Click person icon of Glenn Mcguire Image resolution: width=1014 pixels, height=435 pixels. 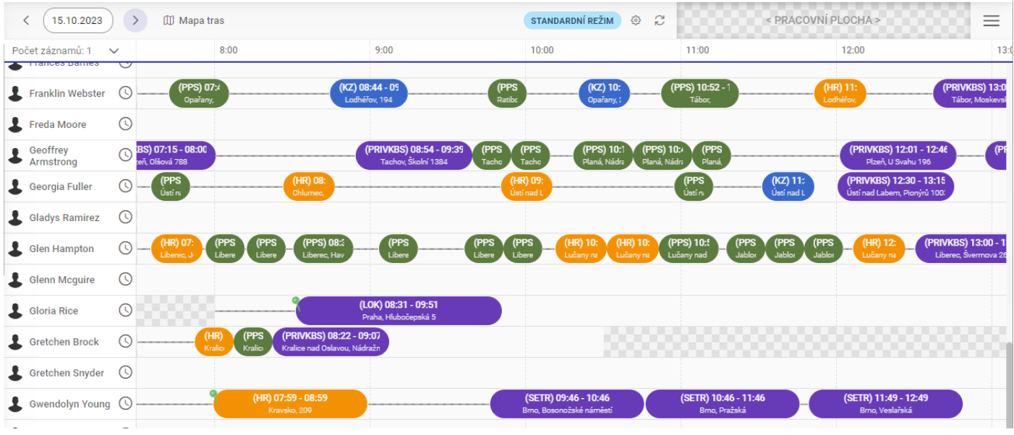(x=15, y=280)
